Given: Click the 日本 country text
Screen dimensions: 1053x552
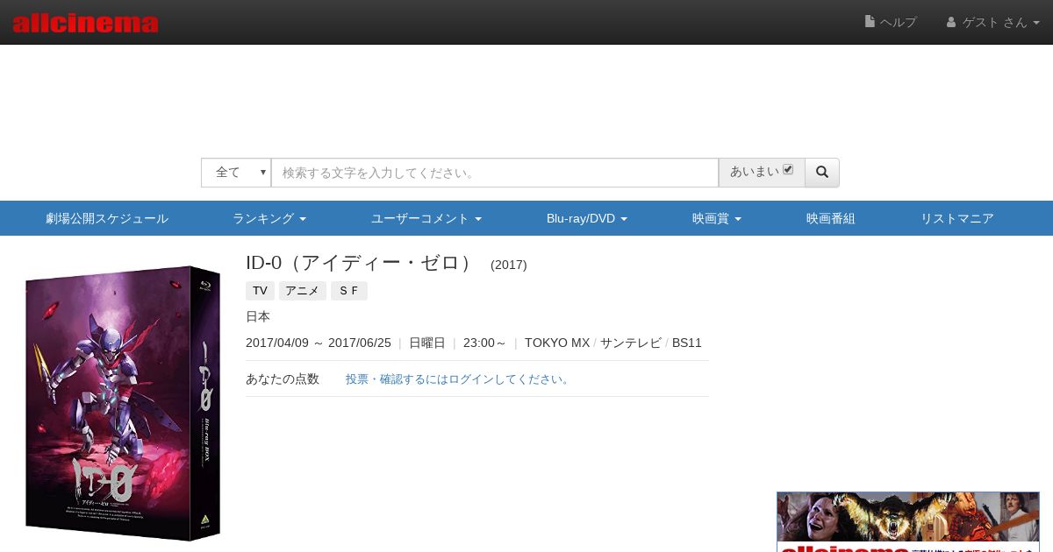Looking at the screenshot, I should 258,316.
